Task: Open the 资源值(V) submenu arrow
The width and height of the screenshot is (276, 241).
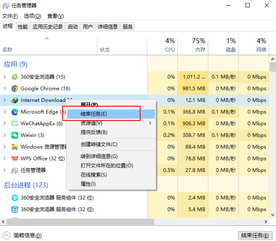Action: 150,123
